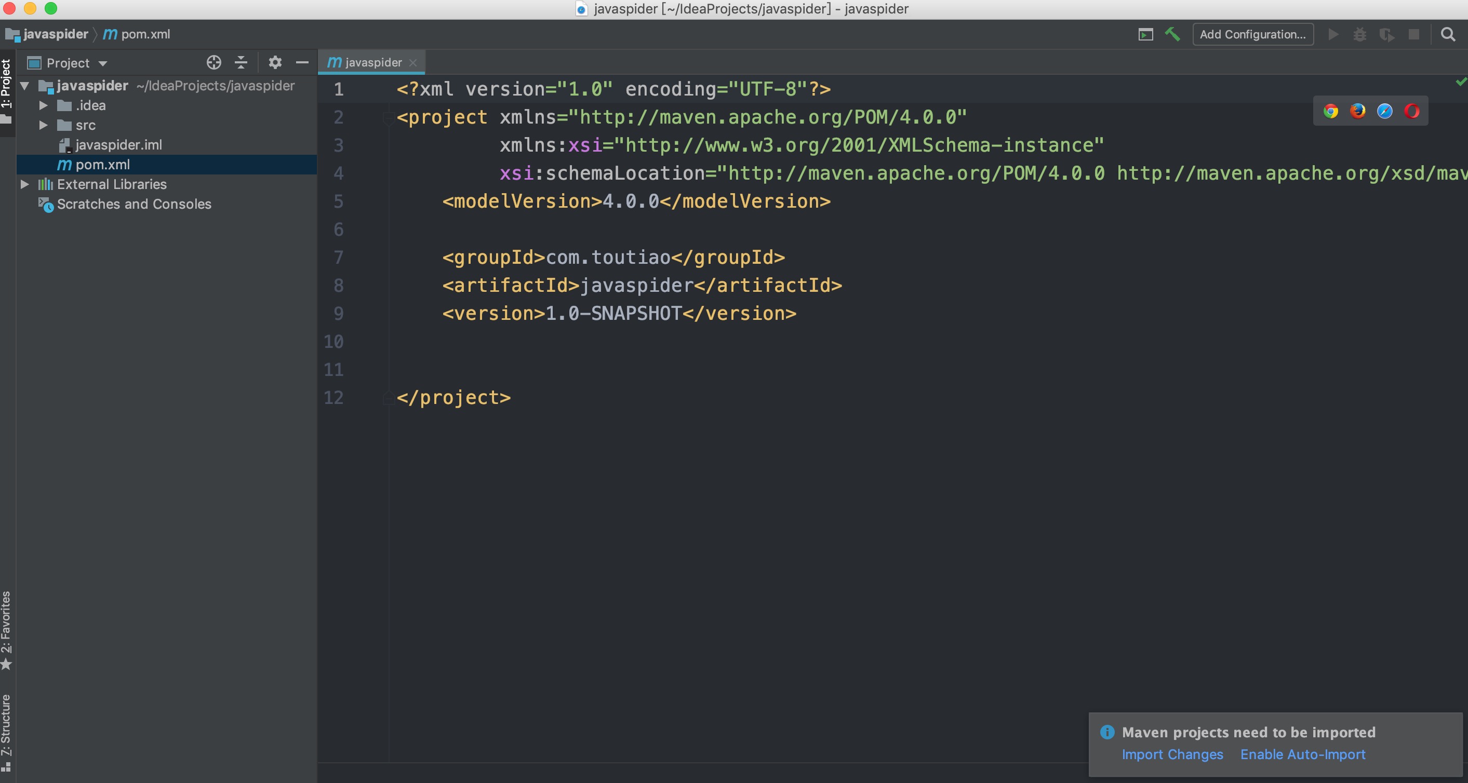Close the javaspider editor tab
This screenshot has width=1468, height=783.
point(412,63)
